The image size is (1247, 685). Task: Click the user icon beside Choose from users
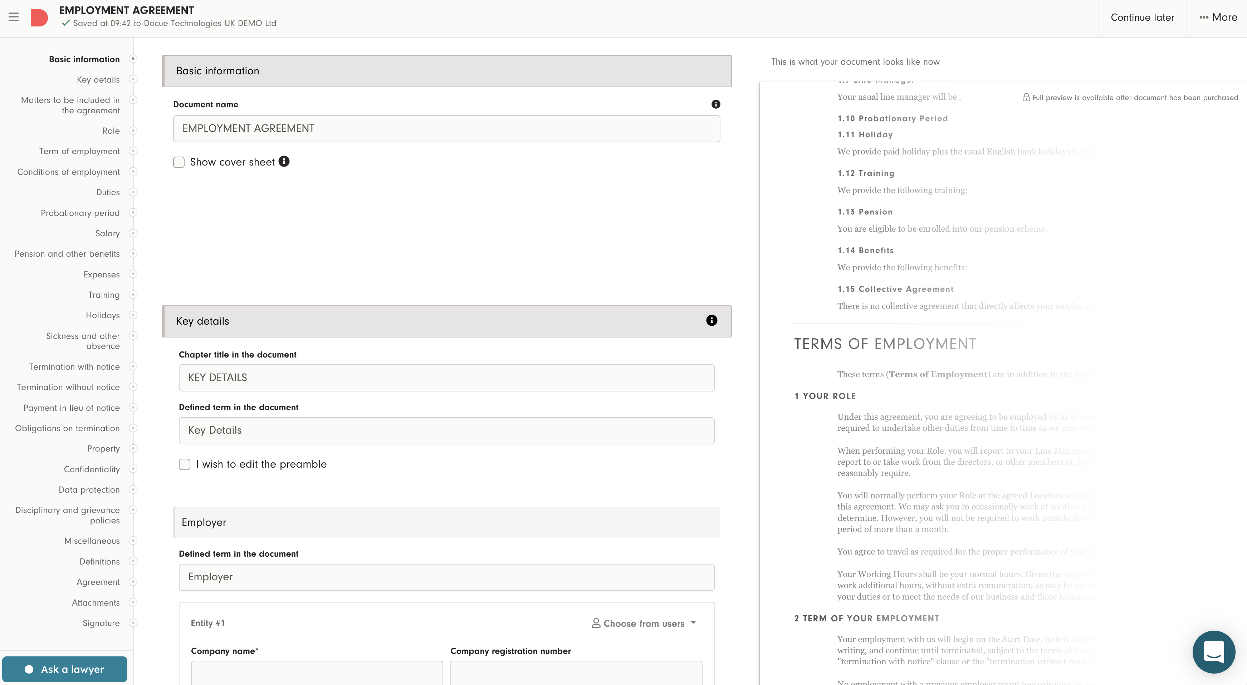tap(596, 623)
